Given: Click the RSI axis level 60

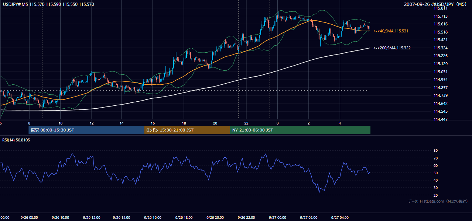Looking at the screenshot, I should (x=435, y=165).
